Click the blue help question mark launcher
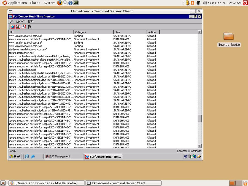 pos(71,3)
